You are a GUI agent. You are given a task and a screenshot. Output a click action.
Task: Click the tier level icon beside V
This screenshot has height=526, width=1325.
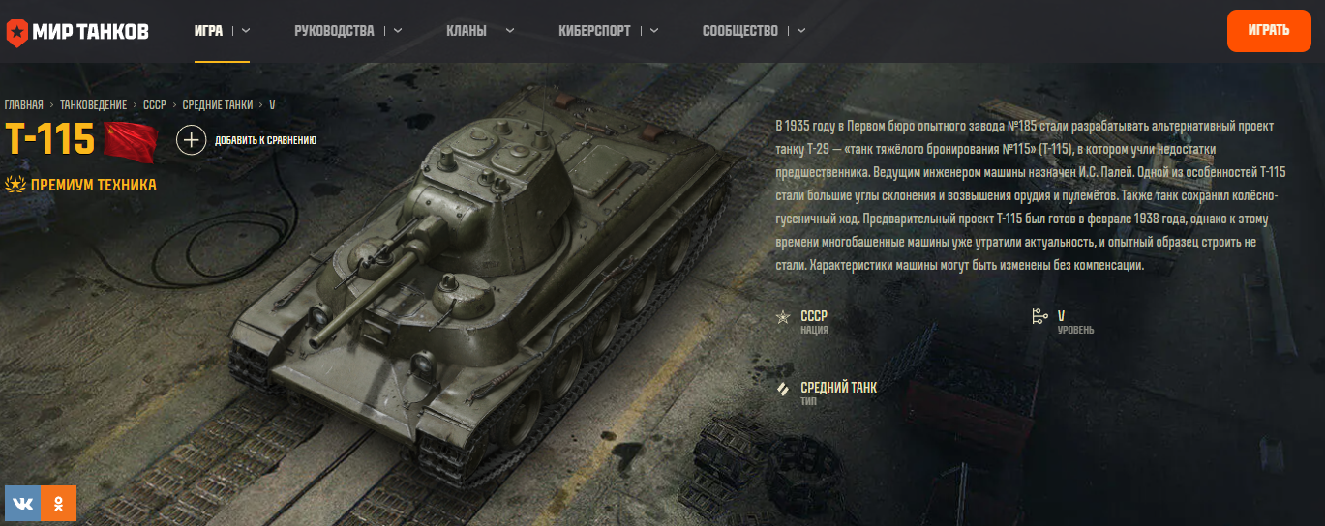tap(1040, 316)
